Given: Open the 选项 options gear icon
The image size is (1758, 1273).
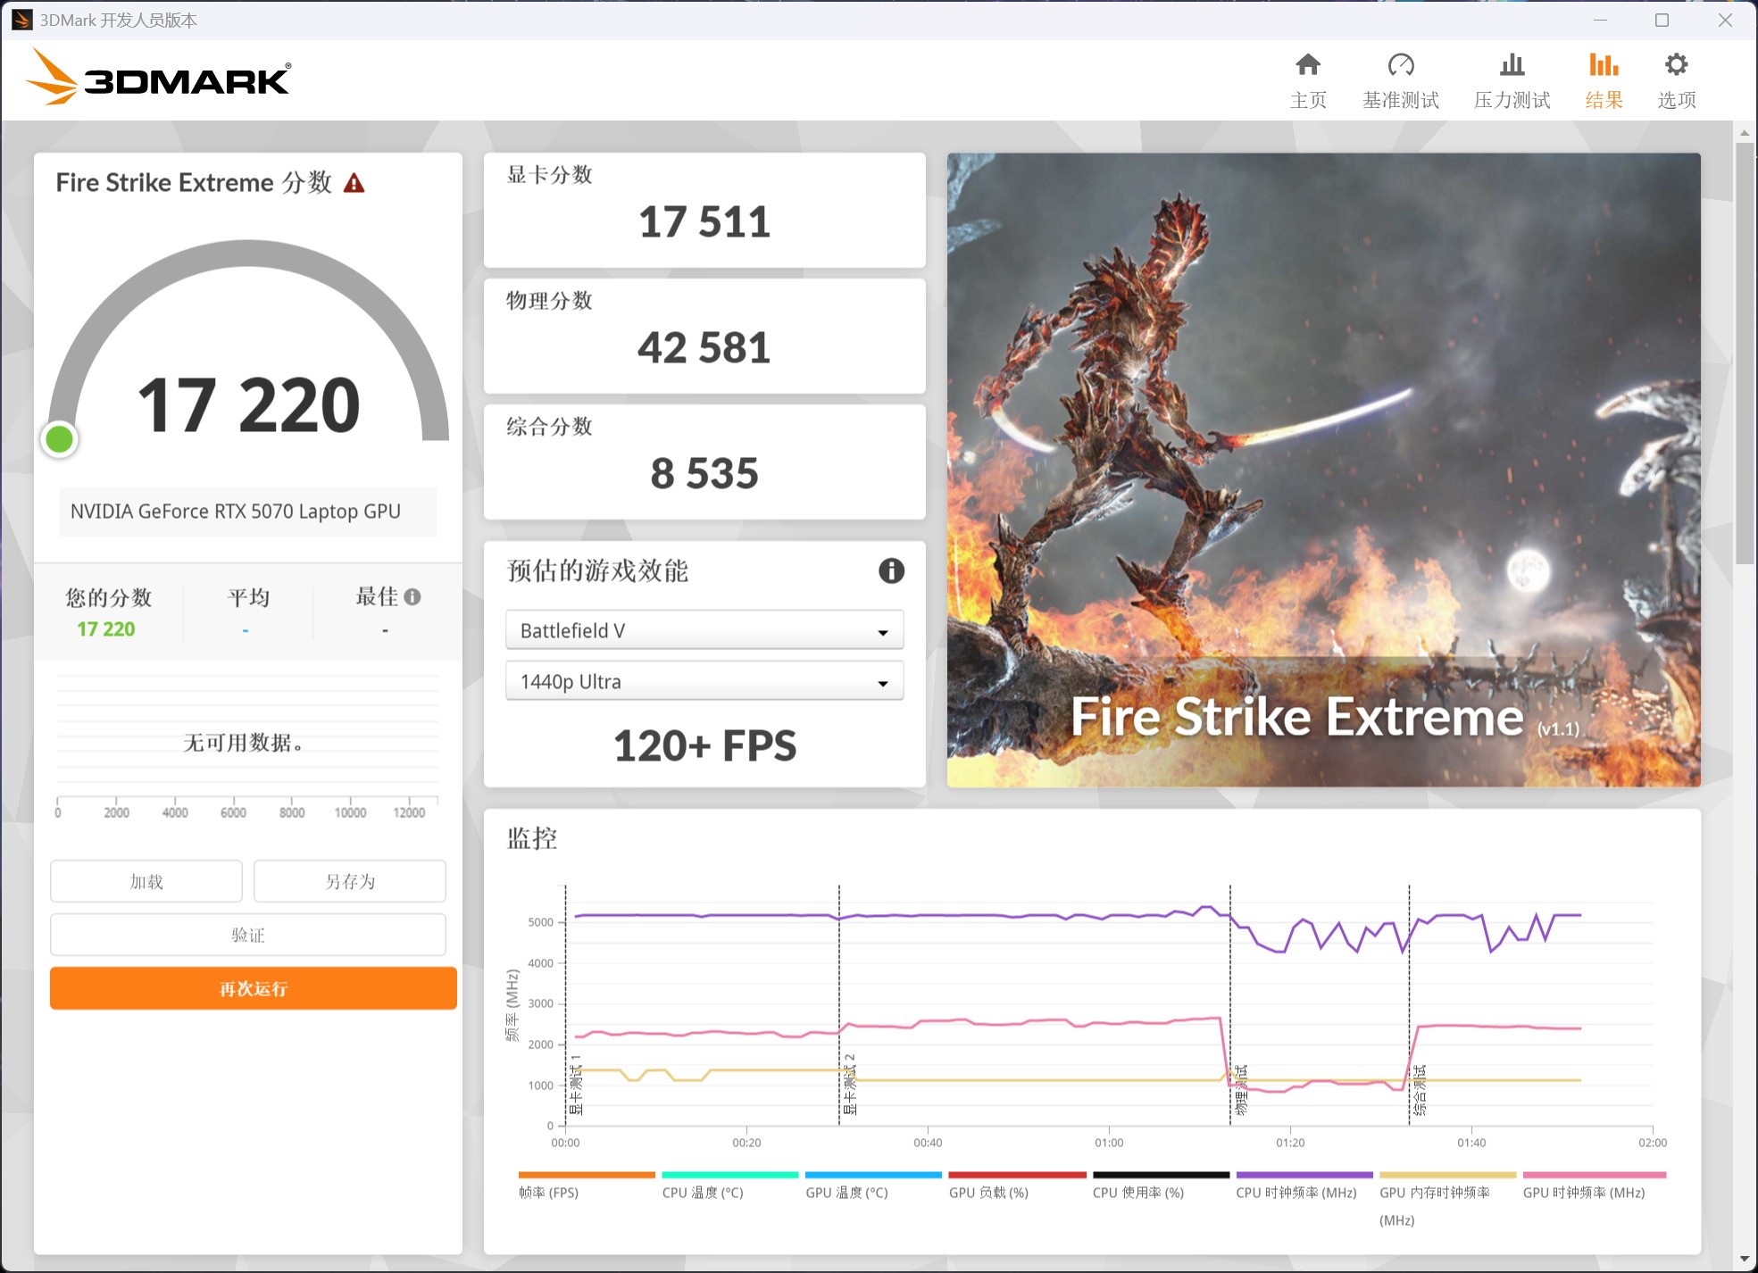Looking at the screenshot, I should coord(1677,65).
